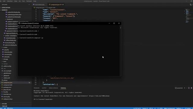
Task: Open README.md in Explorer
Action: tap(7, 94)
